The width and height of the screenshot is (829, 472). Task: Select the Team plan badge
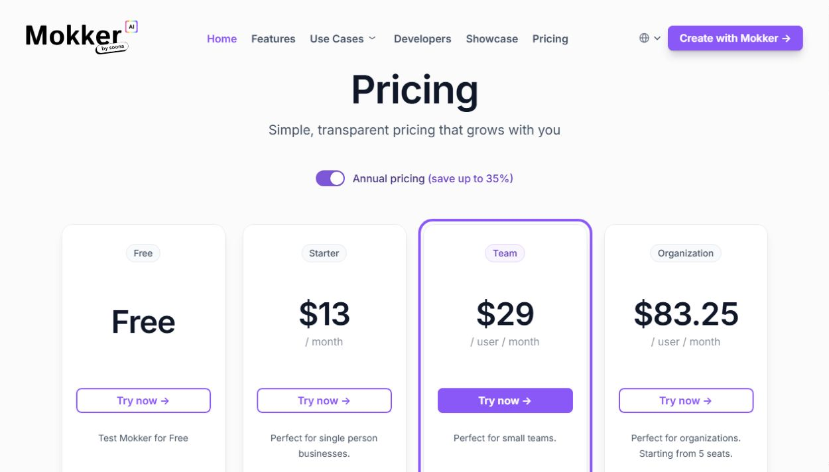[x=505, y=253]
